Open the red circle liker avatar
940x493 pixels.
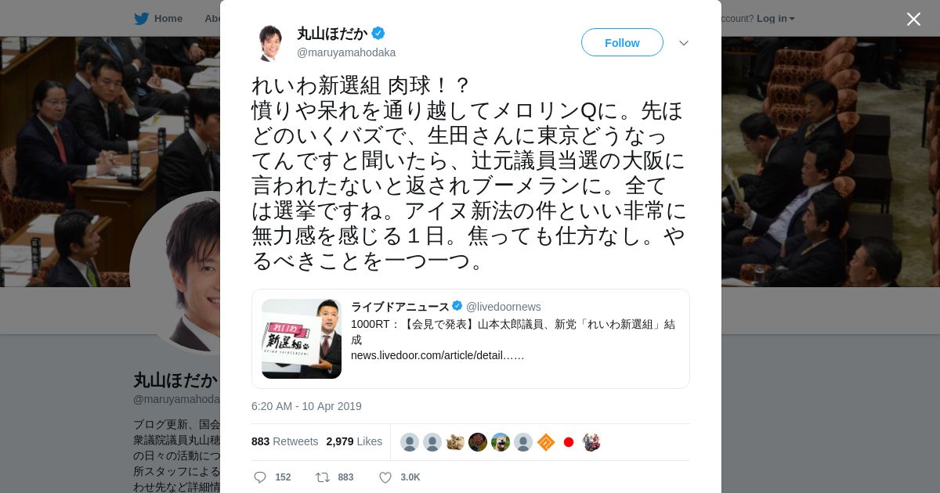point(569,442)
